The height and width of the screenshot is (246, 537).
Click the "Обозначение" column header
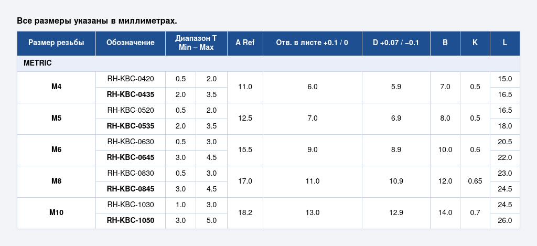[131, 43]
